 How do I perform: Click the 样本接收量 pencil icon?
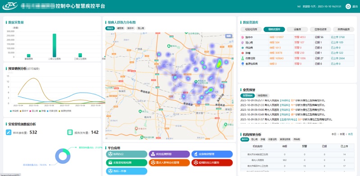9,132
